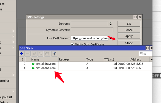The image size is (161, 103).
Task: Sort by the Type column header
Action: [x=95, y=59]
